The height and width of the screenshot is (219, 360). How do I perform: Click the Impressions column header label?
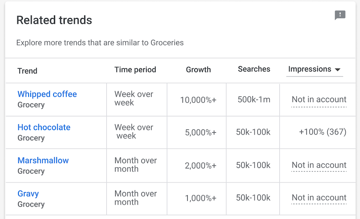point(310,69)
